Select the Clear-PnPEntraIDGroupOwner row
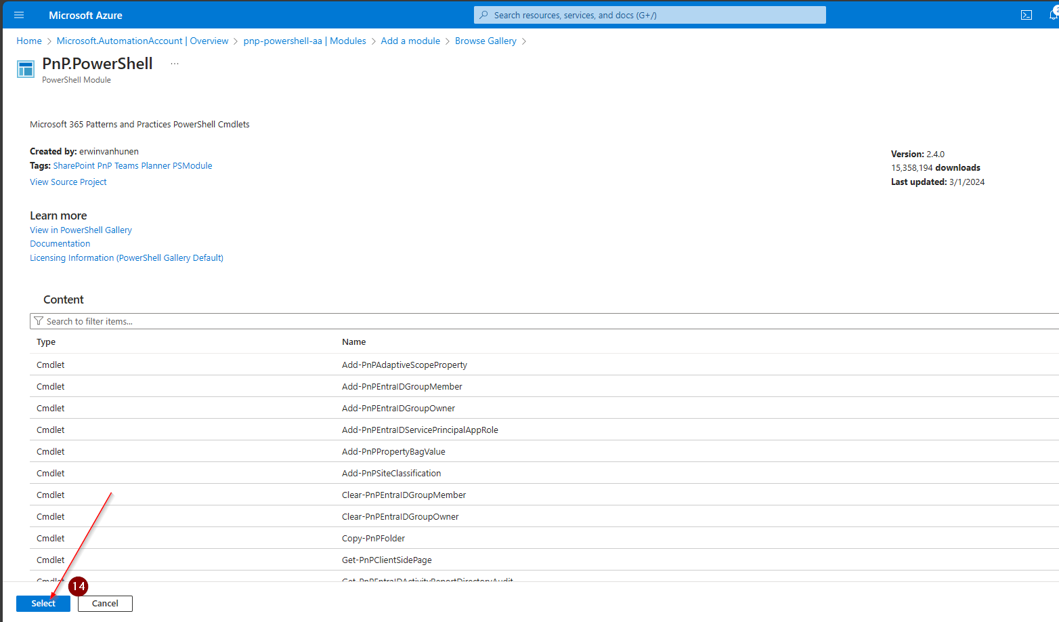The width and height of the screenshot is (1059, 622). 544,516
